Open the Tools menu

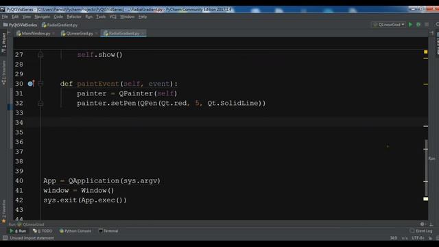click(x=101, y=16)
